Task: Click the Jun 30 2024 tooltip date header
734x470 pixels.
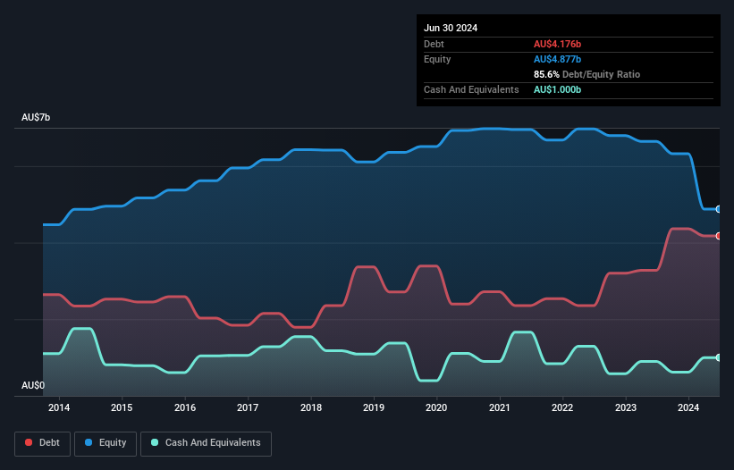Action: point(451,28)
